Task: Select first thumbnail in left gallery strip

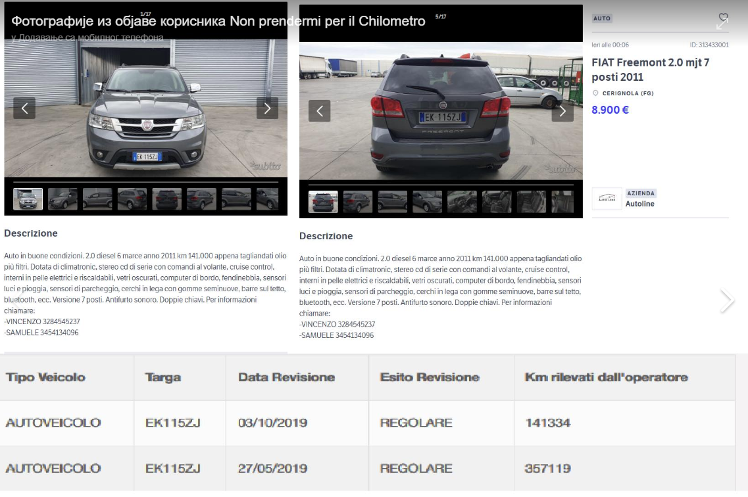Action: pos(28,199)
